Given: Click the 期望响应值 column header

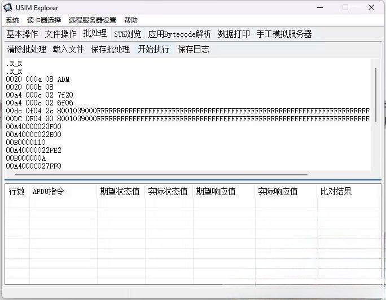Looking at the screenshot, I should (x=224, y=191).
